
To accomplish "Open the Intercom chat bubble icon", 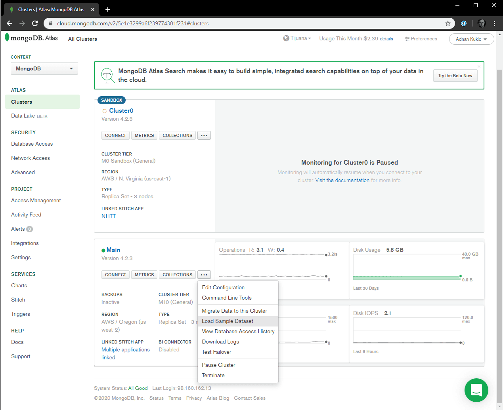I will [x=476, y=390].
